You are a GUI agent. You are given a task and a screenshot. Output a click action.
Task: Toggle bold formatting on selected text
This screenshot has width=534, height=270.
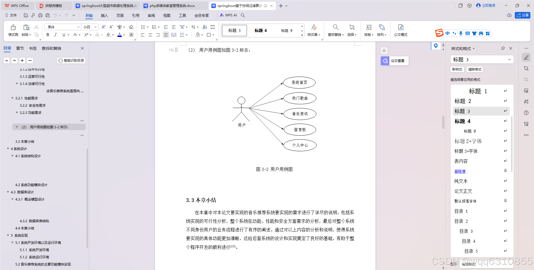(x=47, y=35)
